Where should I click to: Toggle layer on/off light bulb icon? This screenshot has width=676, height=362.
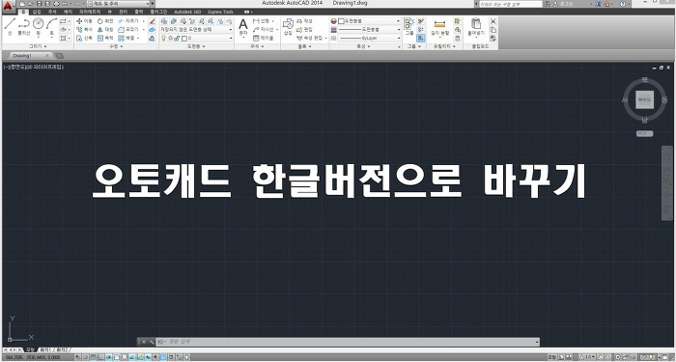[164, 38]
